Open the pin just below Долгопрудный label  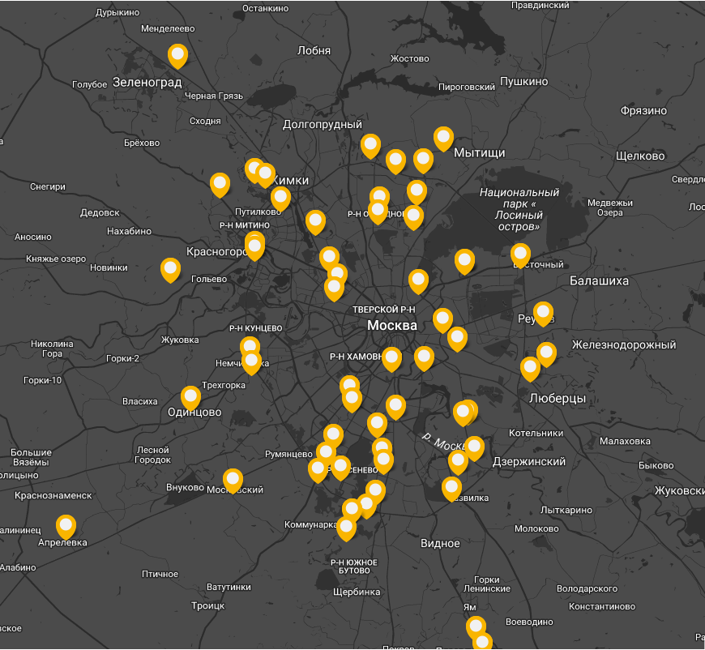pyautogui.click(x=370, y=146)
